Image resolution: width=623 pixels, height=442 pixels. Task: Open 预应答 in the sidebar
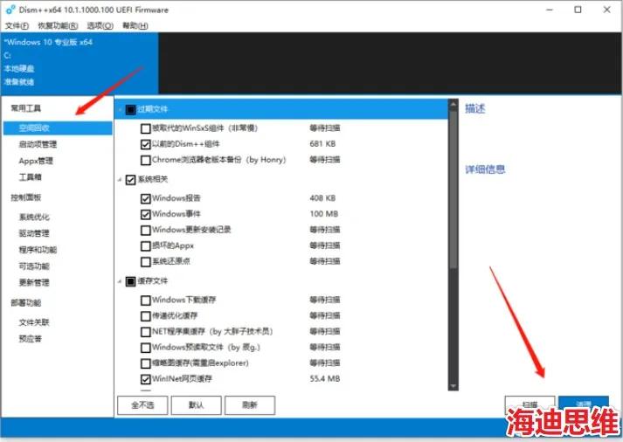click(x=31, y=339)
